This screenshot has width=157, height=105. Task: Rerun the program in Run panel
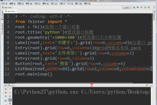(6, 89)
